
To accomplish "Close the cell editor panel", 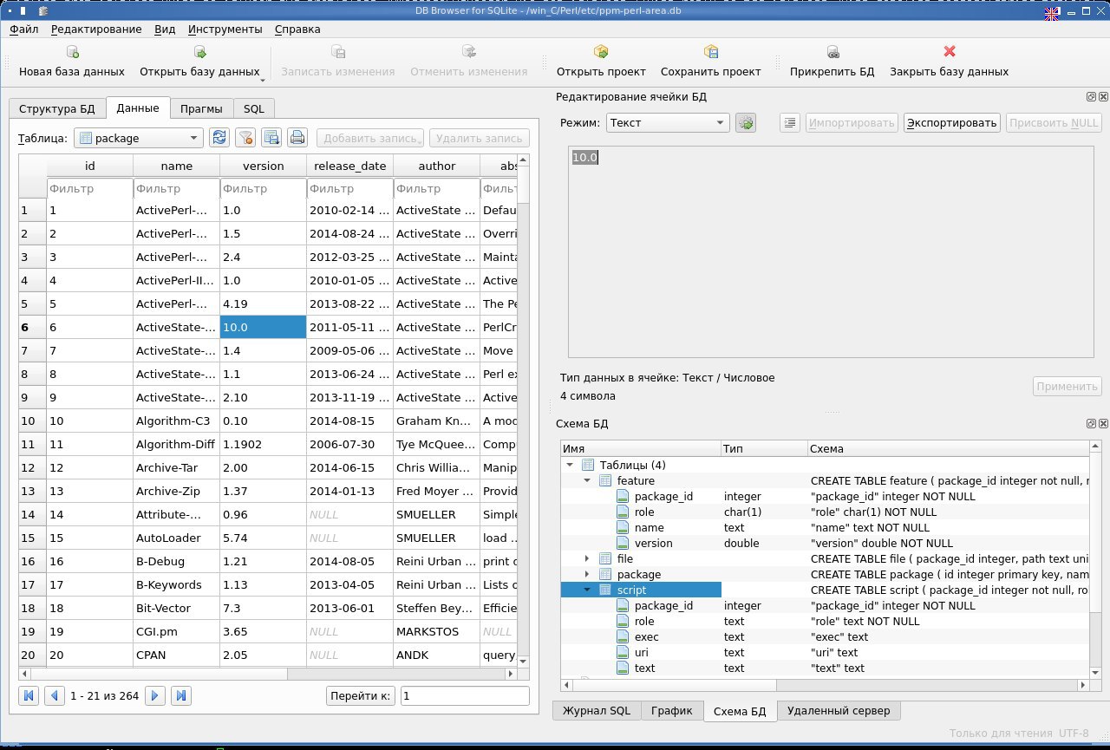I will (x=1103, y=97).
